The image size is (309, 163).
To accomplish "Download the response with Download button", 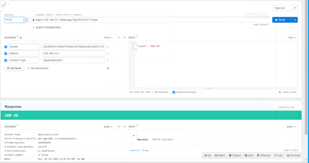I will 293,155.
